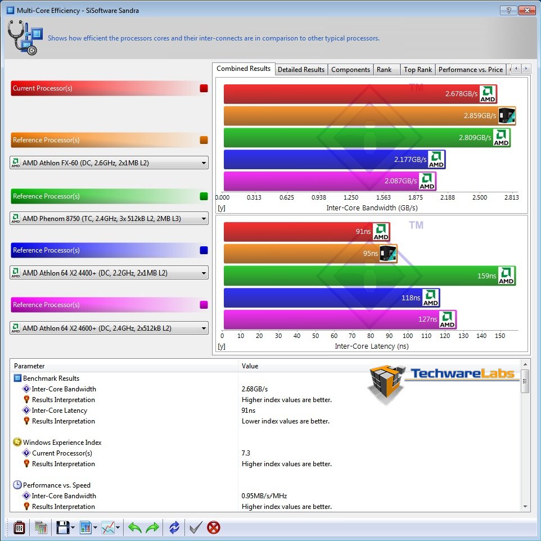The height and width of the screenshot is (541, 541).
Task: Open dropdown arrow beside bar chart icon
Action: click(95, 528)
